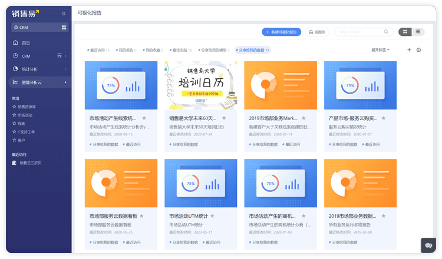The image size is (442, 259).
Task: Select the 我的收藏 tab
Action: [153, 50]
